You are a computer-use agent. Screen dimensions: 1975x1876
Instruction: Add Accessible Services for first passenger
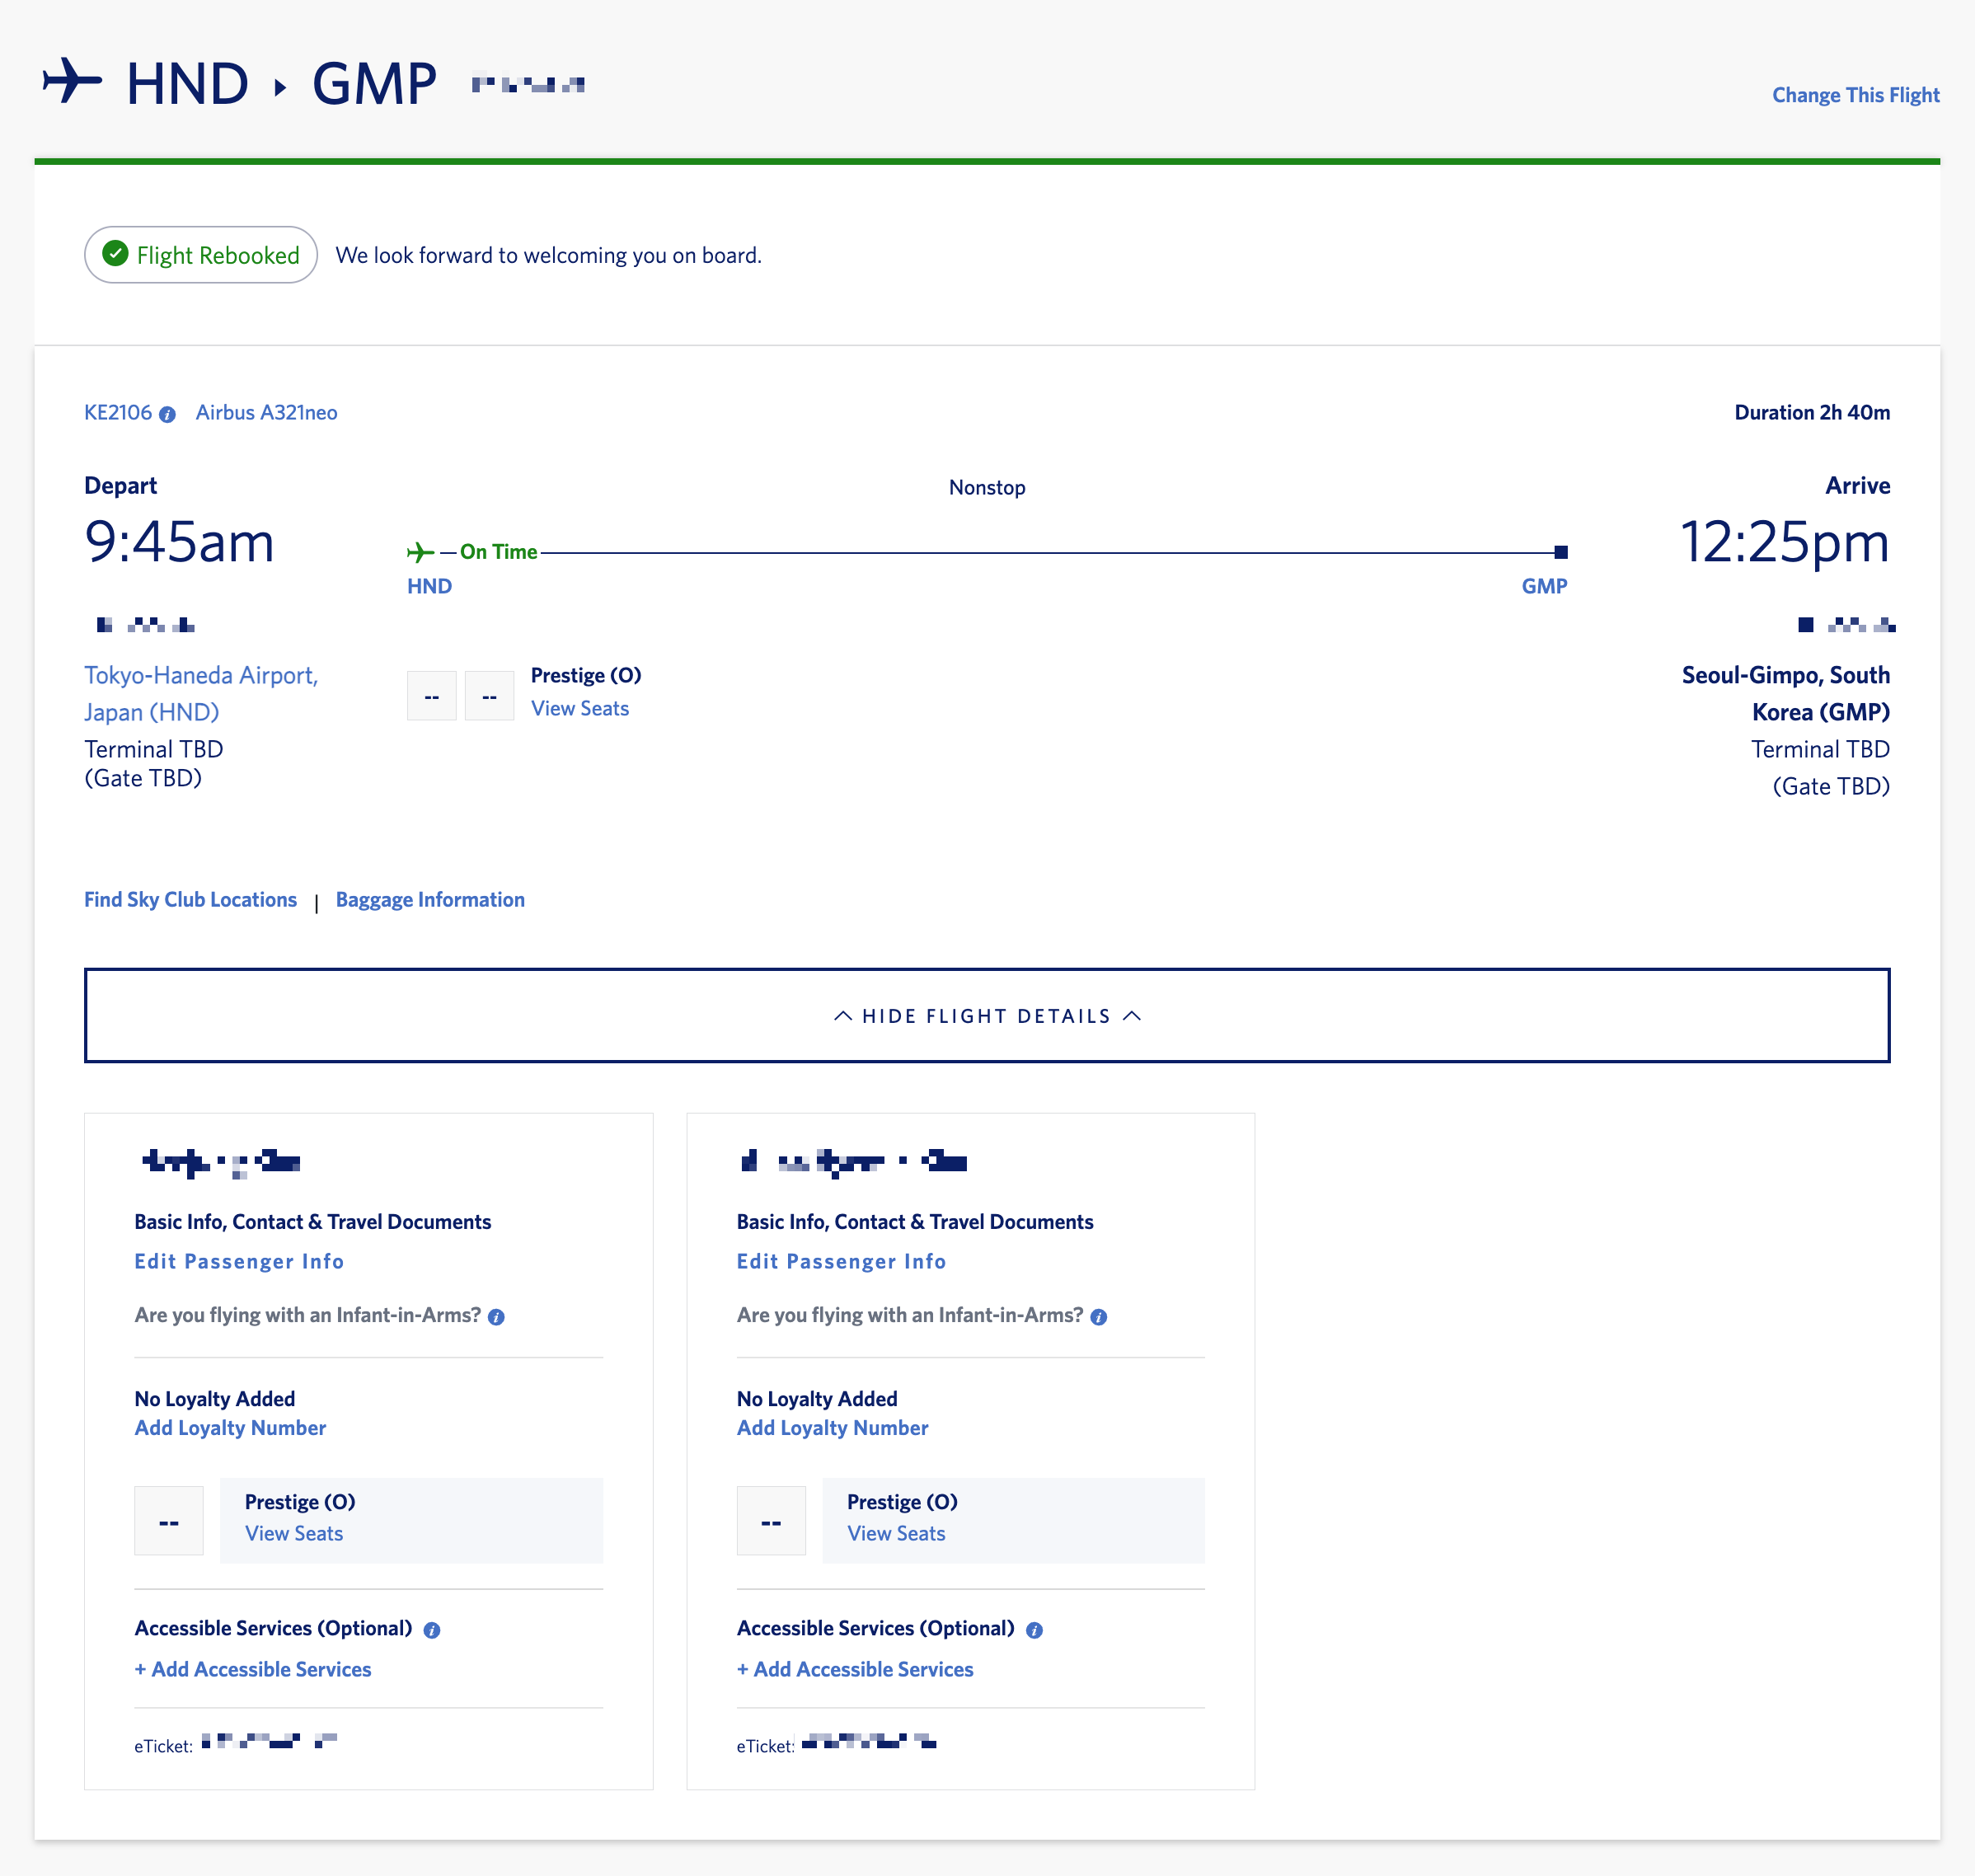pyautogui.click(x=253, y=1669)
